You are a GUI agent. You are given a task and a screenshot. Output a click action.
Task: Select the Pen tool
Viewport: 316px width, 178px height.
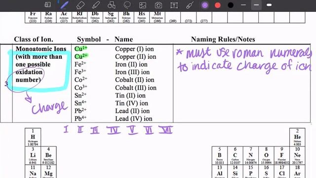64,5
